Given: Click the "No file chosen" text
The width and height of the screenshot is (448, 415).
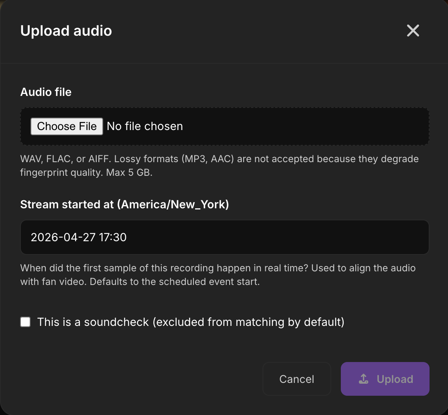Looking at the screenshot, I should 145,126.
